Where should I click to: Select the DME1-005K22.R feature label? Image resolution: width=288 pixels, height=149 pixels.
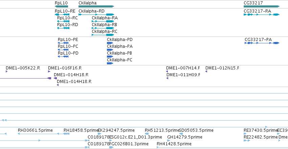[23, 68]
